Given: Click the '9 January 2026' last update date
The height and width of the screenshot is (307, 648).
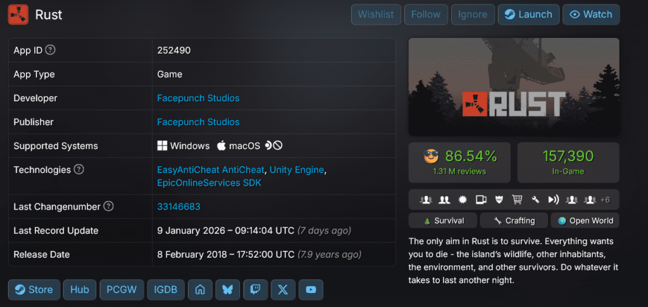Looking at the screenshot, I should [191, 230].
